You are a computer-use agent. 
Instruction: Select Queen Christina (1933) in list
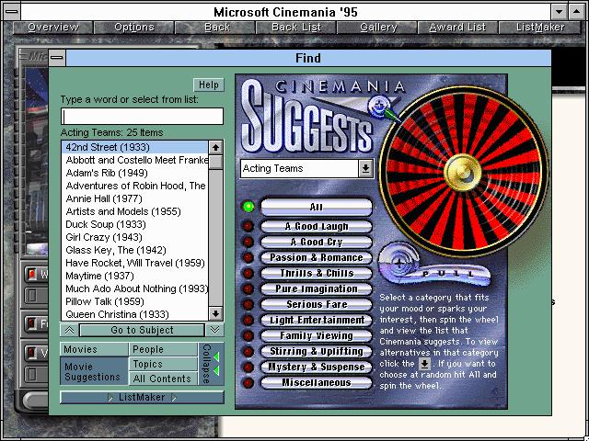point(134,314)
